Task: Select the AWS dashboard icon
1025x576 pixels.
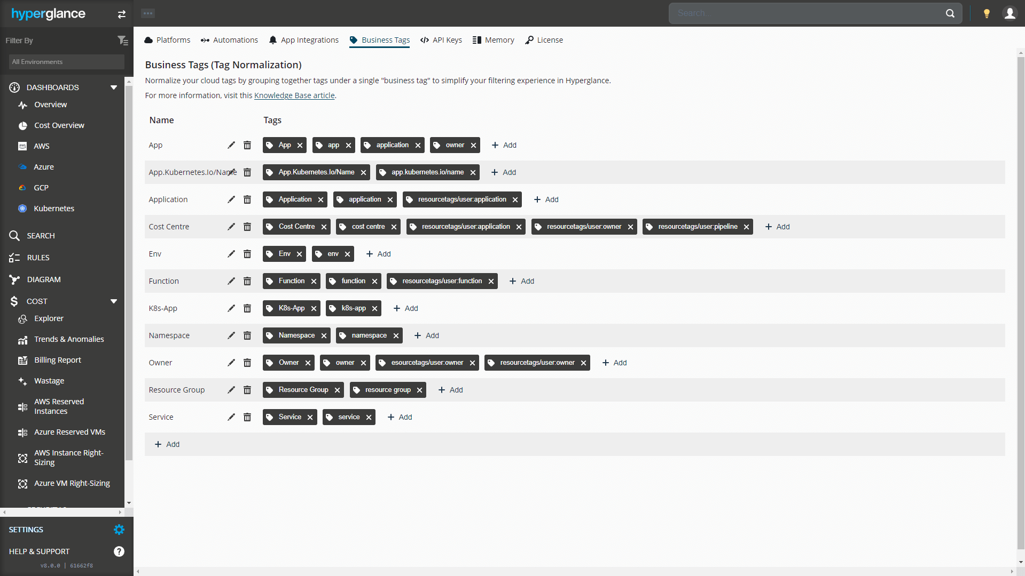Action: coord(23,146)
